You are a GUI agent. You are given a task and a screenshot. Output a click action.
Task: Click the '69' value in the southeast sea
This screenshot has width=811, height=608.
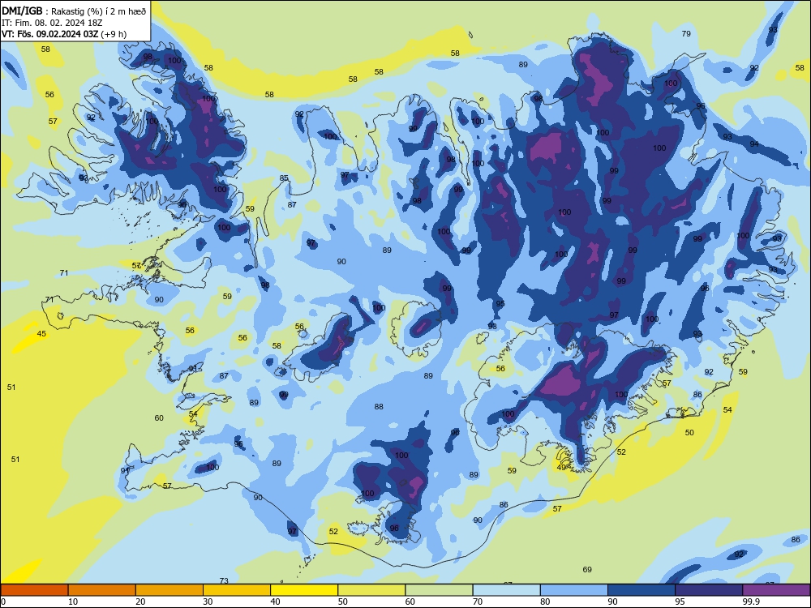click(x=587, y=570)
